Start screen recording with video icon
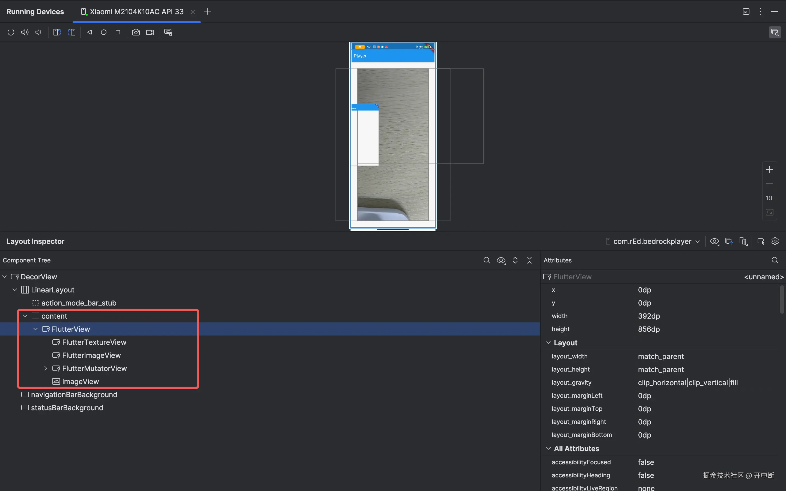Screen dimensions: 786x491 tap(150, 32)
